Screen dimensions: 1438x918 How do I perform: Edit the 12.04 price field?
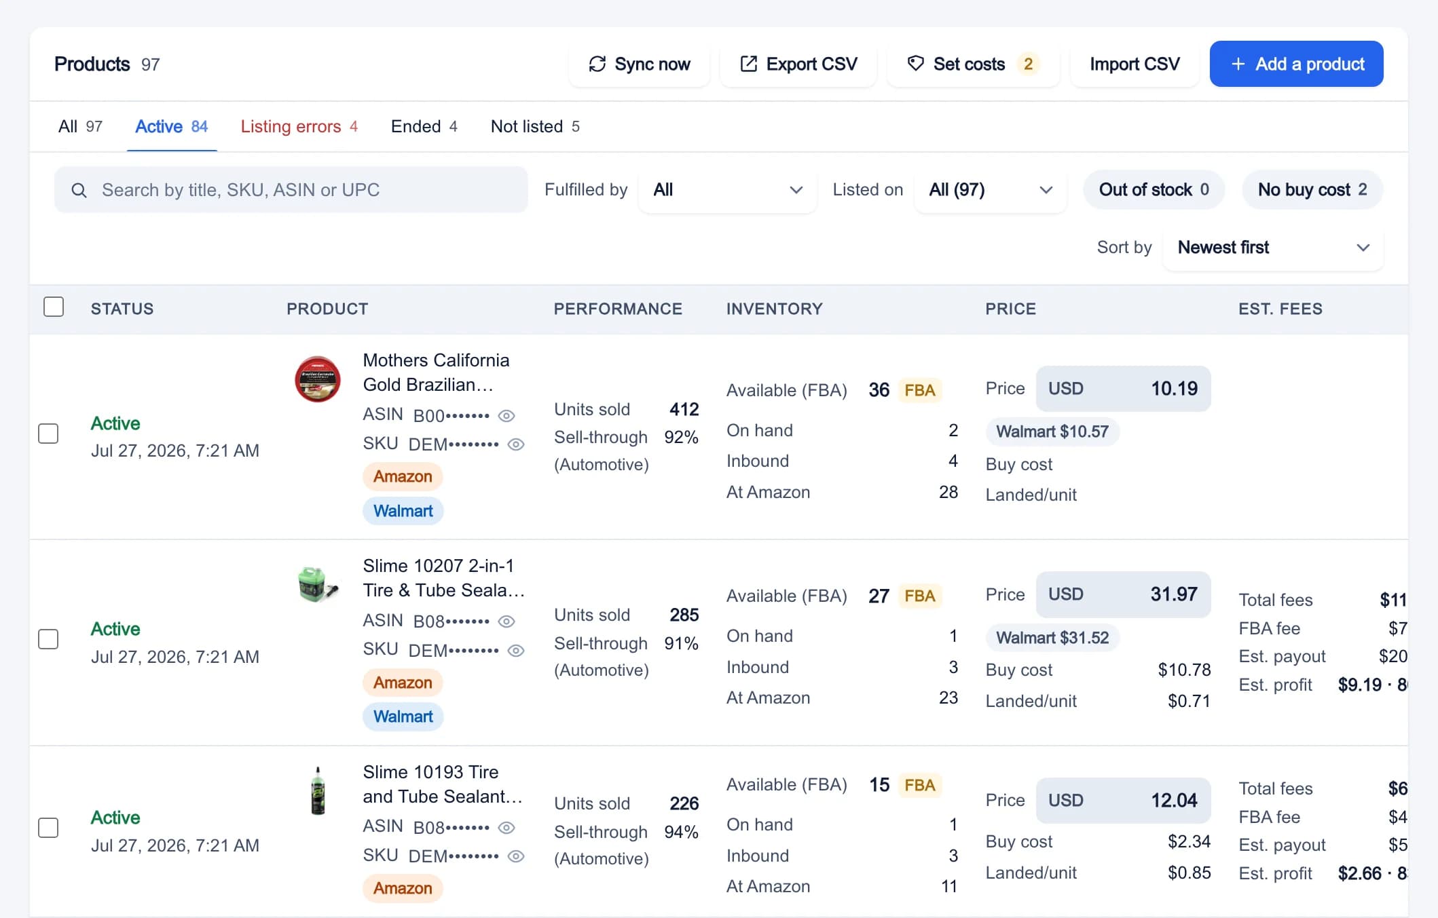1123,801
